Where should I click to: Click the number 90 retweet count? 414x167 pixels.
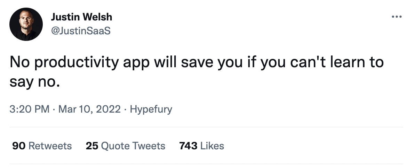(18, 146)
